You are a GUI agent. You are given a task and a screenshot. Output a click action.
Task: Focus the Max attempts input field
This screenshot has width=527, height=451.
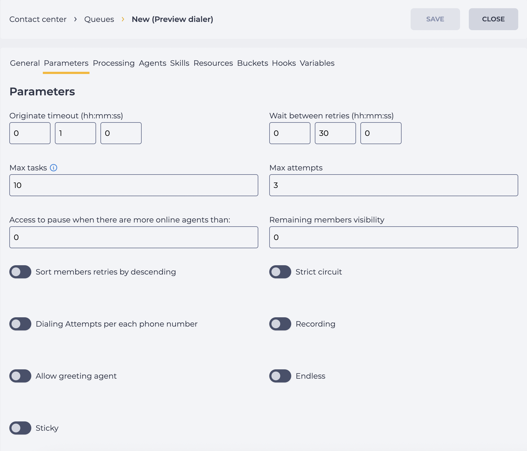click(394, 185)
